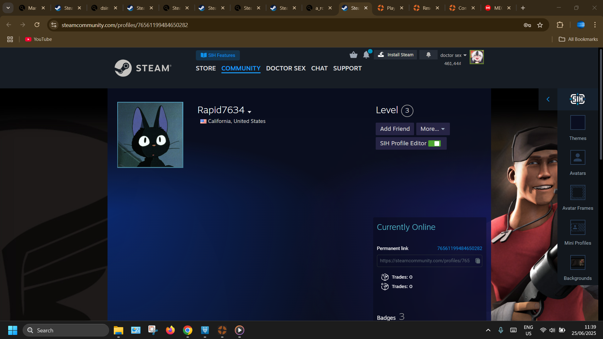Open the SUPPORT menu
Viewport: 603px width, 339px height.
(347, 68)
